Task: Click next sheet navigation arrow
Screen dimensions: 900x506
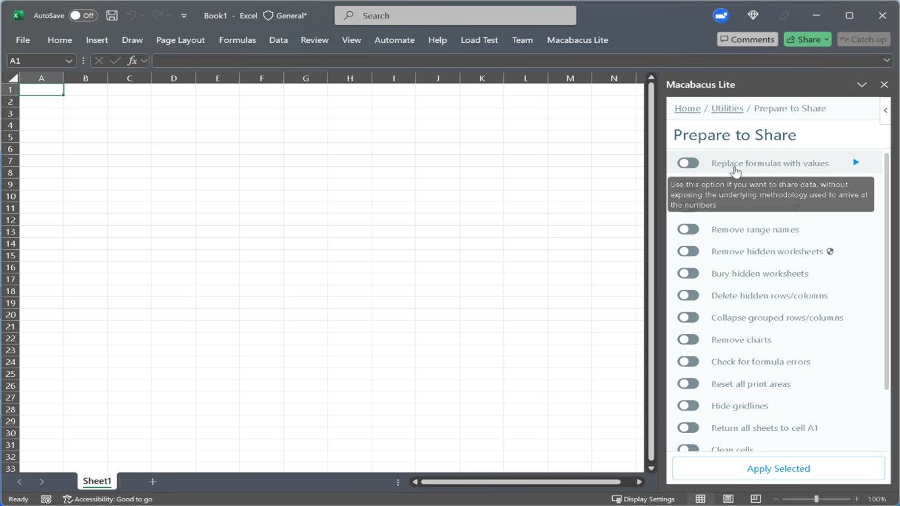Action: click(42, 482)
